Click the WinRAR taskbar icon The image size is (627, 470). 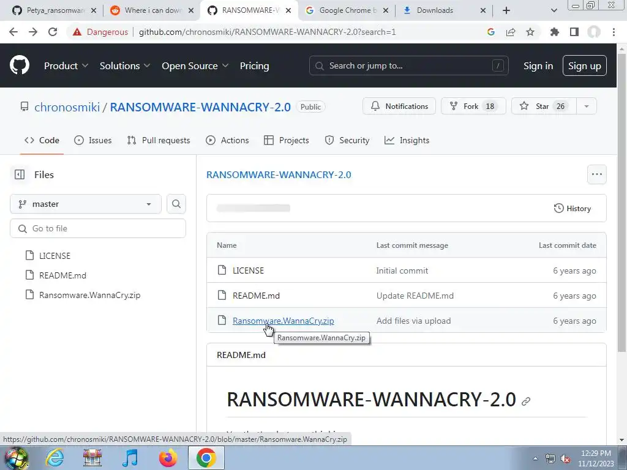click(x=92, y=458)
